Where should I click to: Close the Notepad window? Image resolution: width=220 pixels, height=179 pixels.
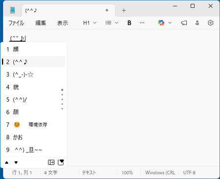[x=211, y=6]
